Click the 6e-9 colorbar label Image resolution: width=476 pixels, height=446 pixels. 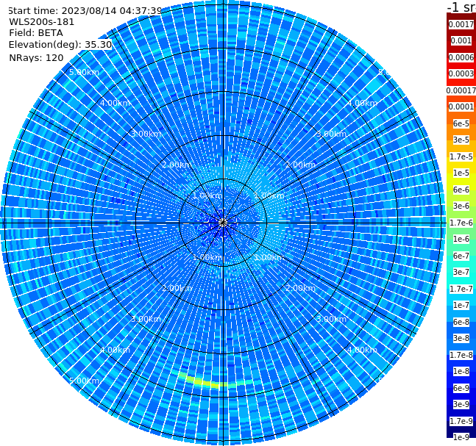(461, 388)
